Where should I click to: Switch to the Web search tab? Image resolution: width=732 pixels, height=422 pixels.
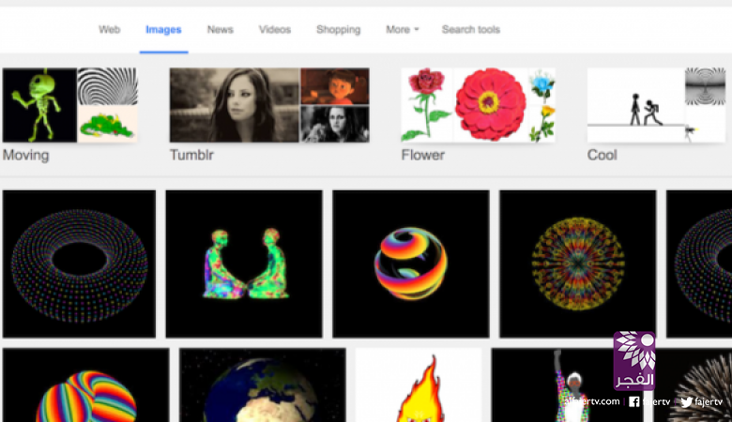click(109, 30)
